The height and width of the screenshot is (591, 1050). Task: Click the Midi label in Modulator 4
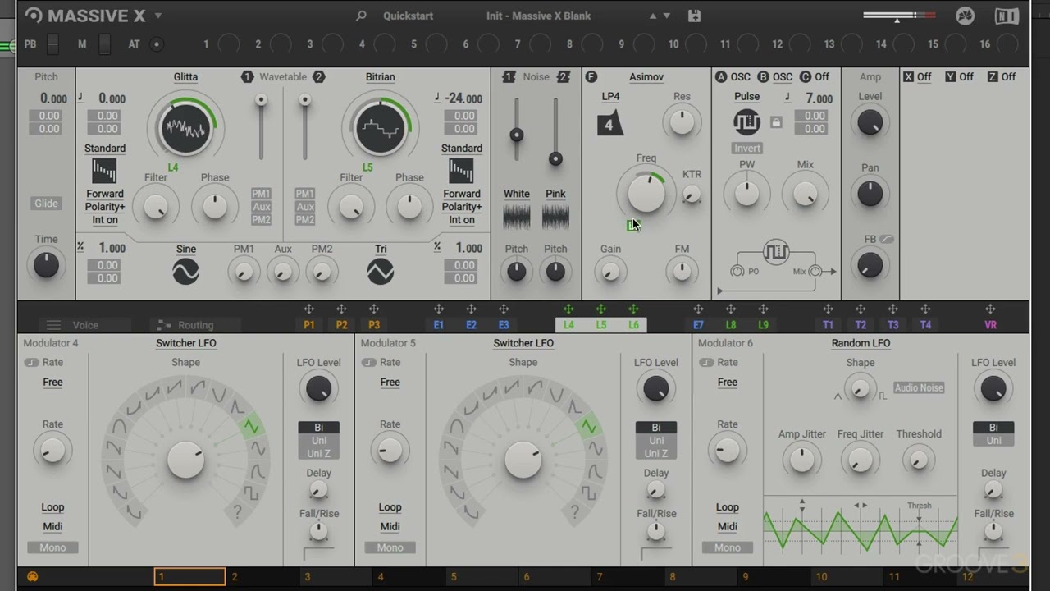pos(52,527)
